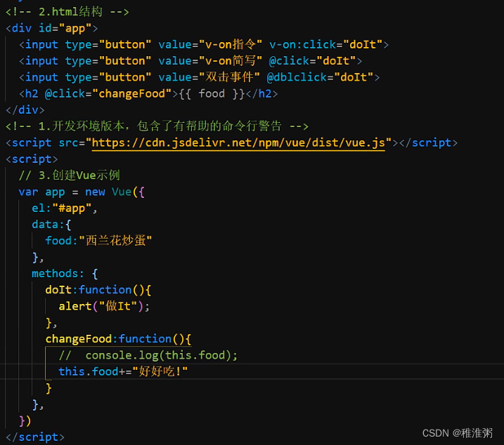Click the closing </script> tag at bottom
This screenshot has width=504, height=445.
[x=35, y=437]
